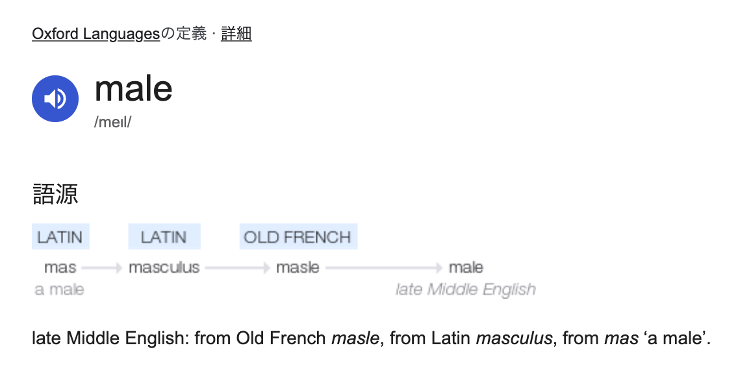Click the 語源 etymology heading
The height and width of the screenshot is (378, 751).
point(55,194)
